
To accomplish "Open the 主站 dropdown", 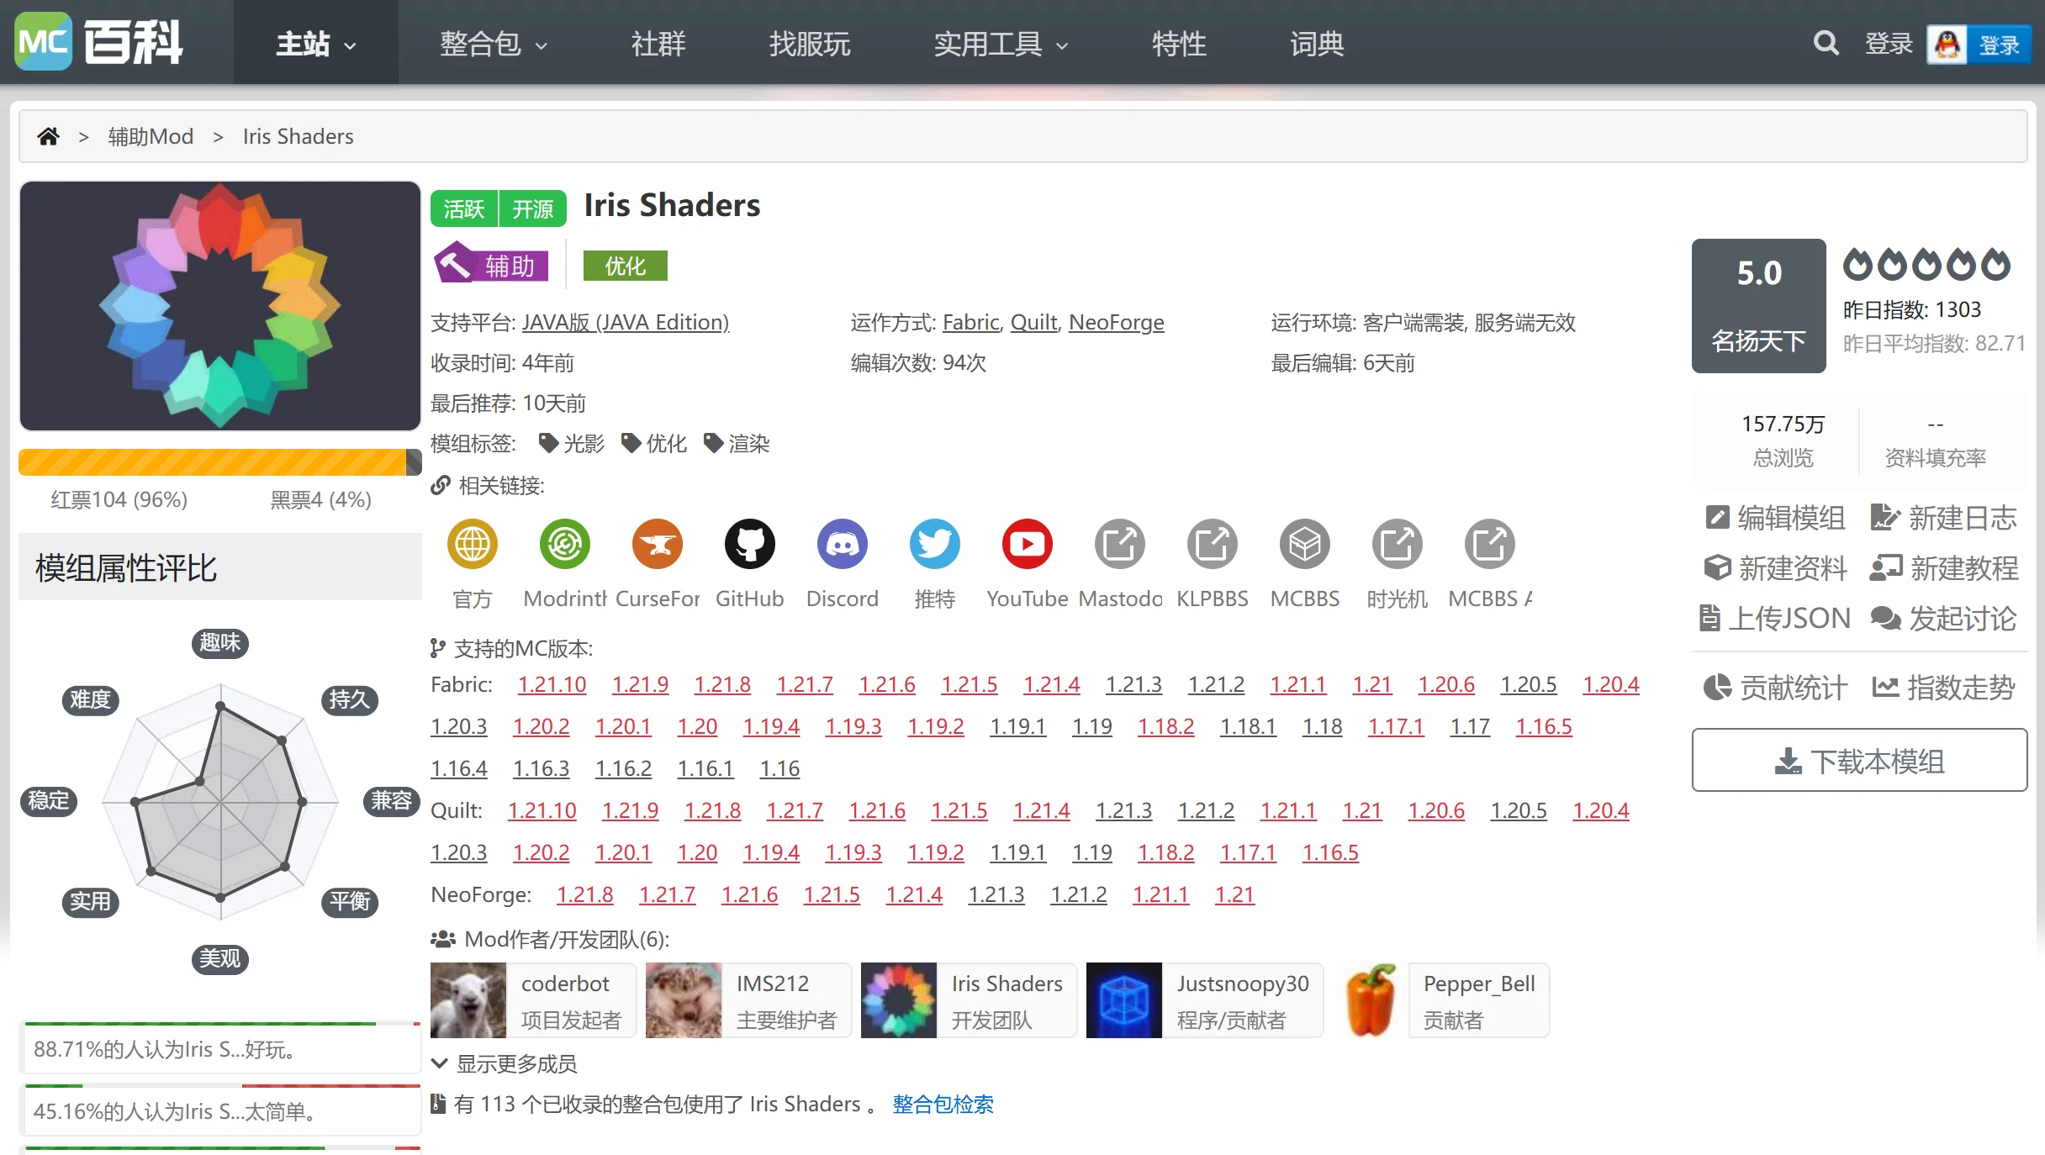I will click(314, 43).
